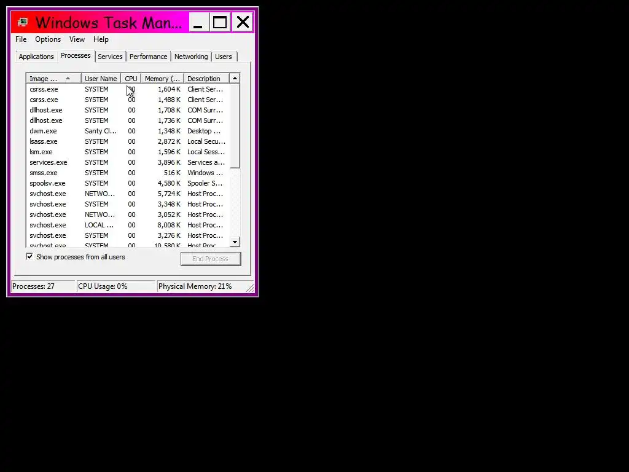Screen dimensions: 629x472
Task: Go to the Networking tab
Action: 191,57
